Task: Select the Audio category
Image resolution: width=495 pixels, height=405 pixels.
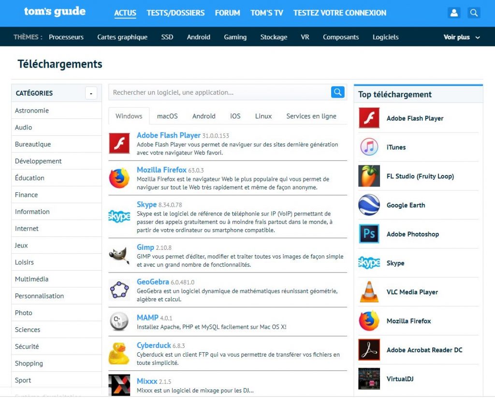Action: point(57,127)
